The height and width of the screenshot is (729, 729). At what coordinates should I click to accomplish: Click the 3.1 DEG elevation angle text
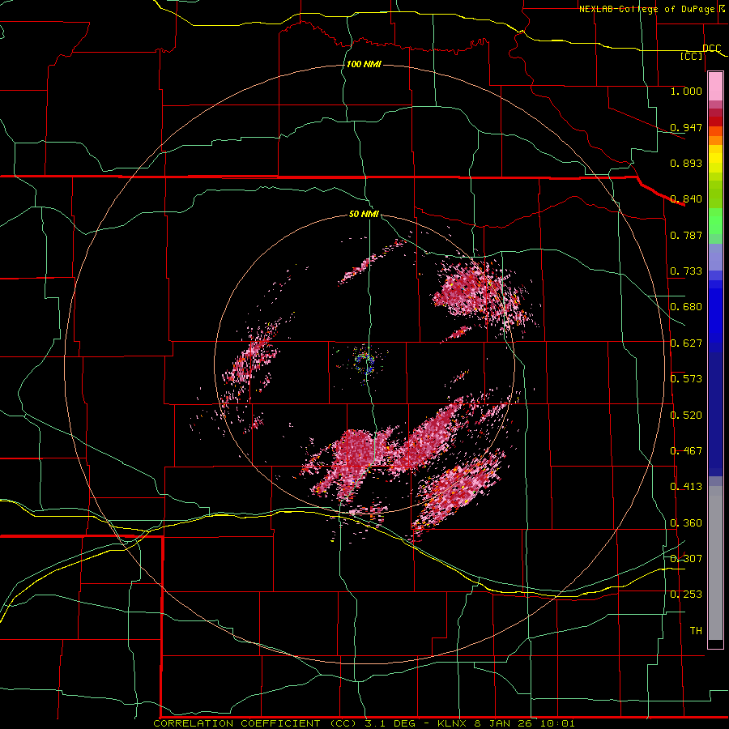point(389,723)
